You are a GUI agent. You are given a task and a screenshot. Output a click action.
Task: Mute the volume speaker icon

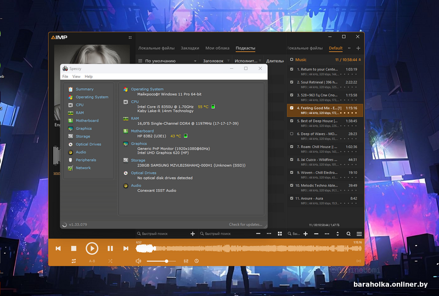coord(138,261)
